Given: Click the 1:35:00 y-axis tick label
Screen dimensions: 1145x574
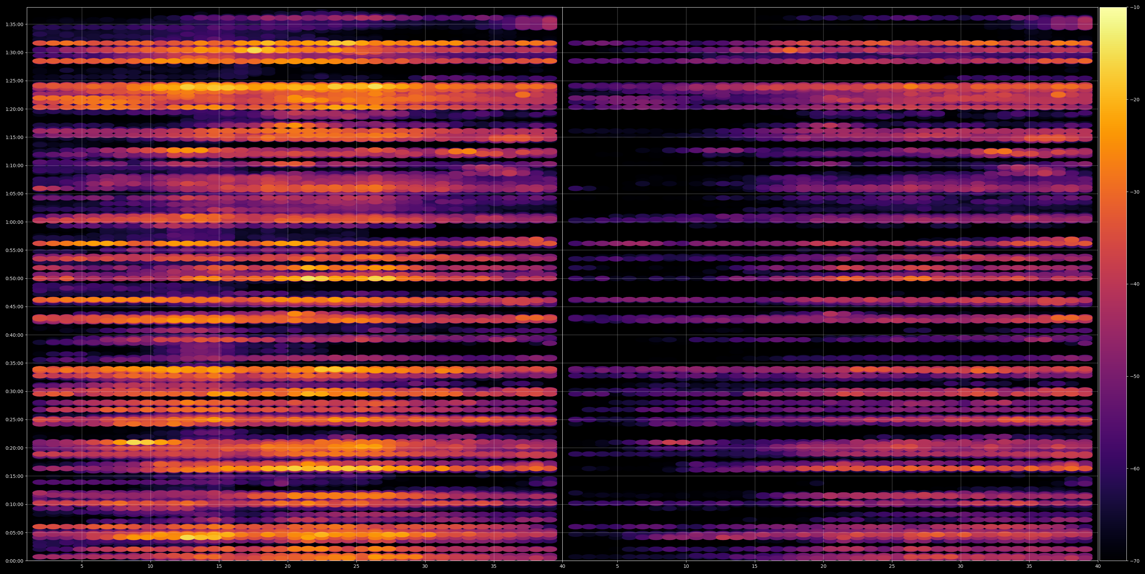Looking at the screenshot, I should 14,24.
